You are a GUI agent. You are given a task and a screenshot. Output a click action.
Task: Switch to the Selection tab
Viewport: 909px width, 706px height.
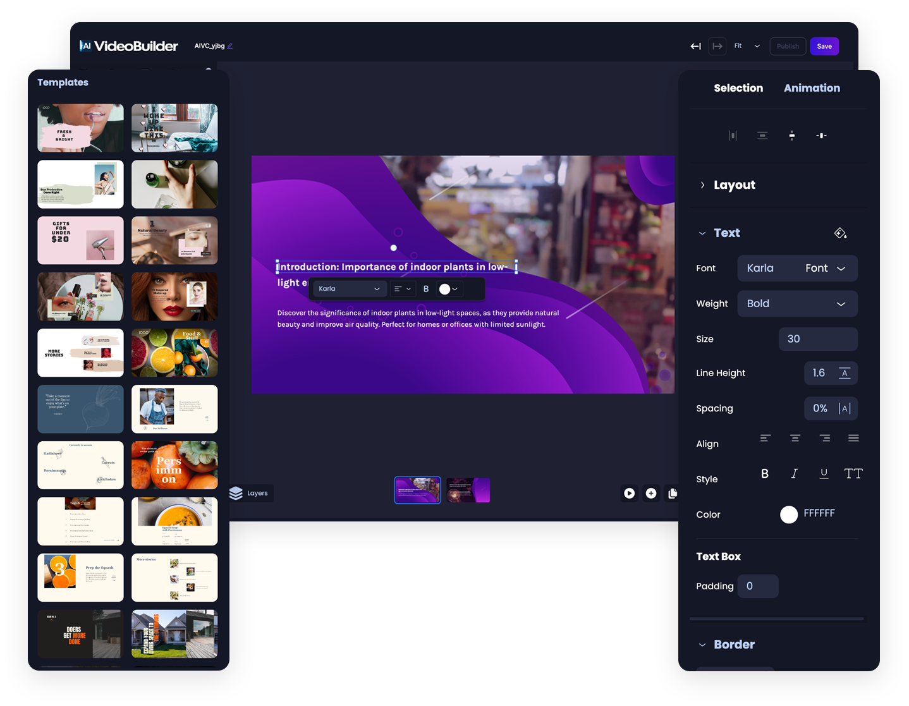tap(738, 88)
